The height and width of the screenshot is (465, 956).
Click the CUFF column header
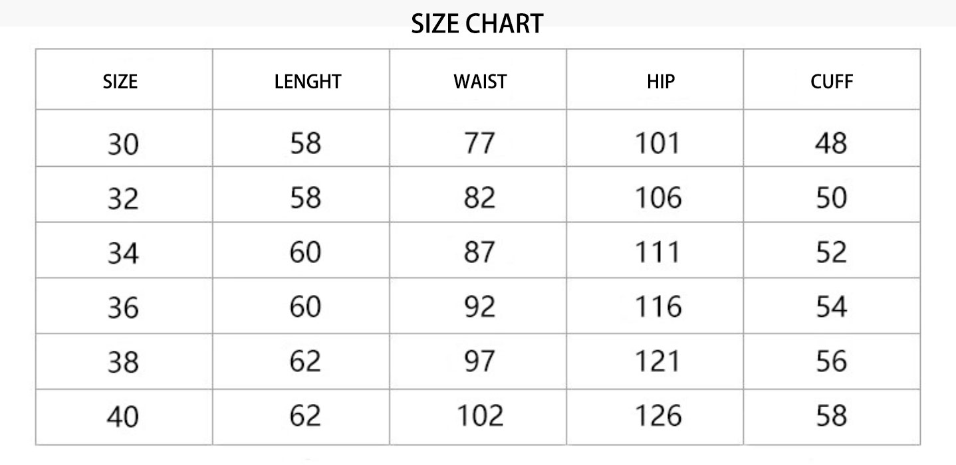831,82
